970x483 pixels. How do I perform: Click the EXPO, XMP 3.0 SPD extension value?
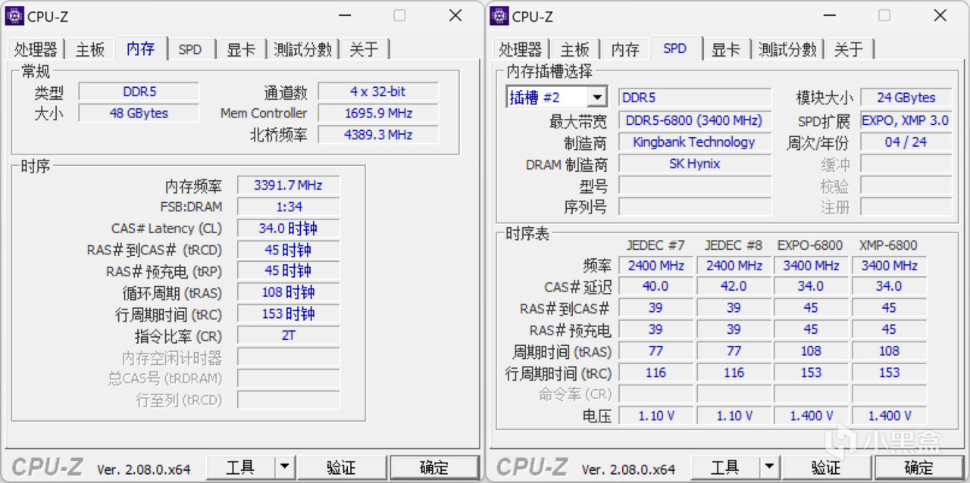906,120
